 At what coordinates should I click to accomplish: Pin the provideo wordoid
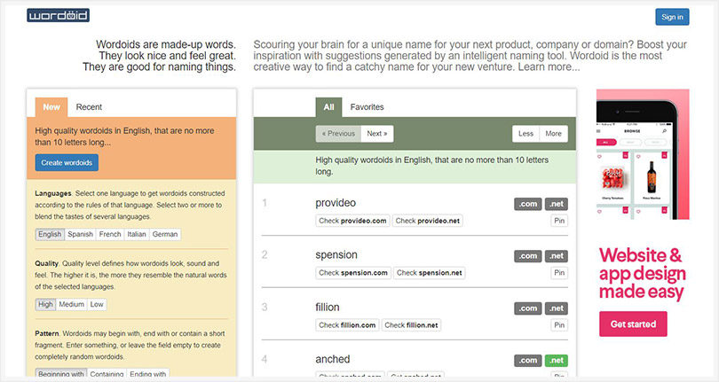pos(559,221)
